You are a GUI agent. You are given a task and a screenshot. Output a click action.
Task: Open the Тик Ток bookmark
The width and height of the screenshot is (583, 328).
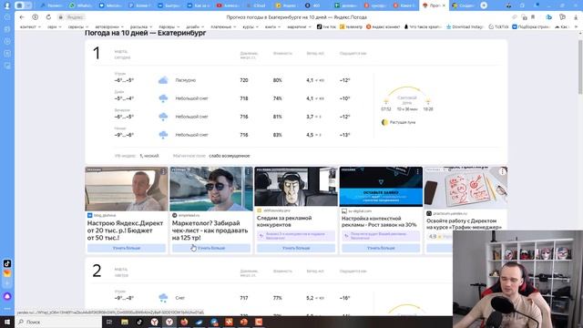[326, 26]
